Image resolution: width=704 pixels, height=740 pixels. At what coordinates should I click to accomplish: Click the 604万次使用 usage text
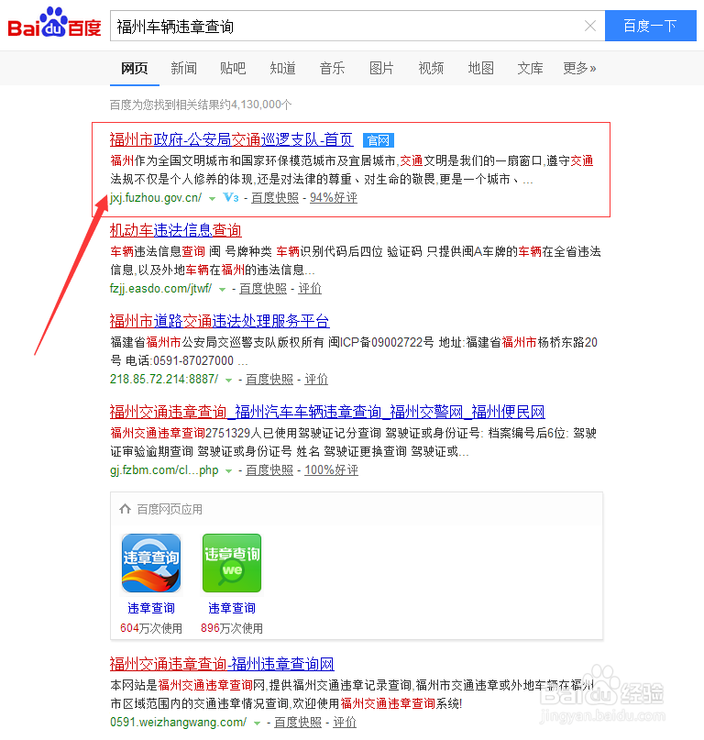(x=151, y=628)
